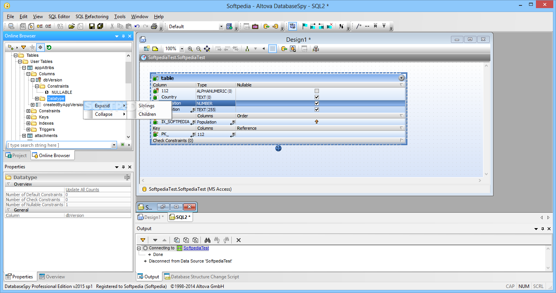Select the NULLABLE constraint tree item
This screenshot has width=556, height=293.
pos(62,92)
